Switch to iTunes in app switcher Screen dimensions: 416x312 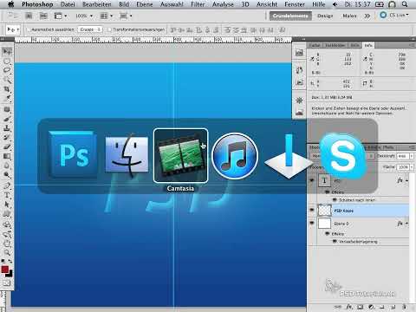click(x=235, y=156)
